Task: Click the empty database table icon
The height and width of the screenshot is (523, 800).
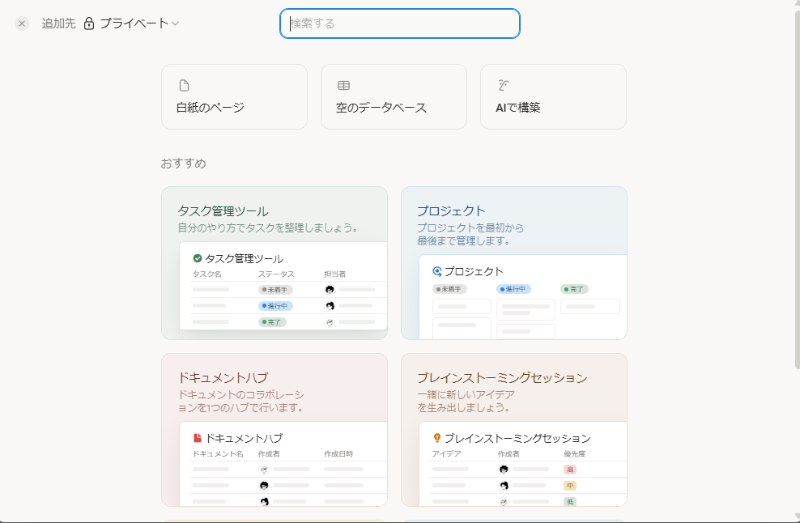Action: [343, 86]
